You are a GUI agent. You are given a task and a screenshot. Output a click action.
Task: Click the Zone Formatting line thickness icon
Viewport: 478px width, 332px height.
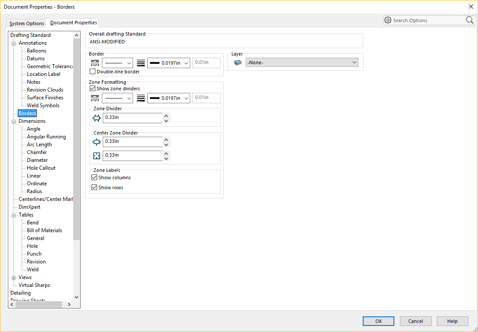pyautogui.click(x=140, y=98)
